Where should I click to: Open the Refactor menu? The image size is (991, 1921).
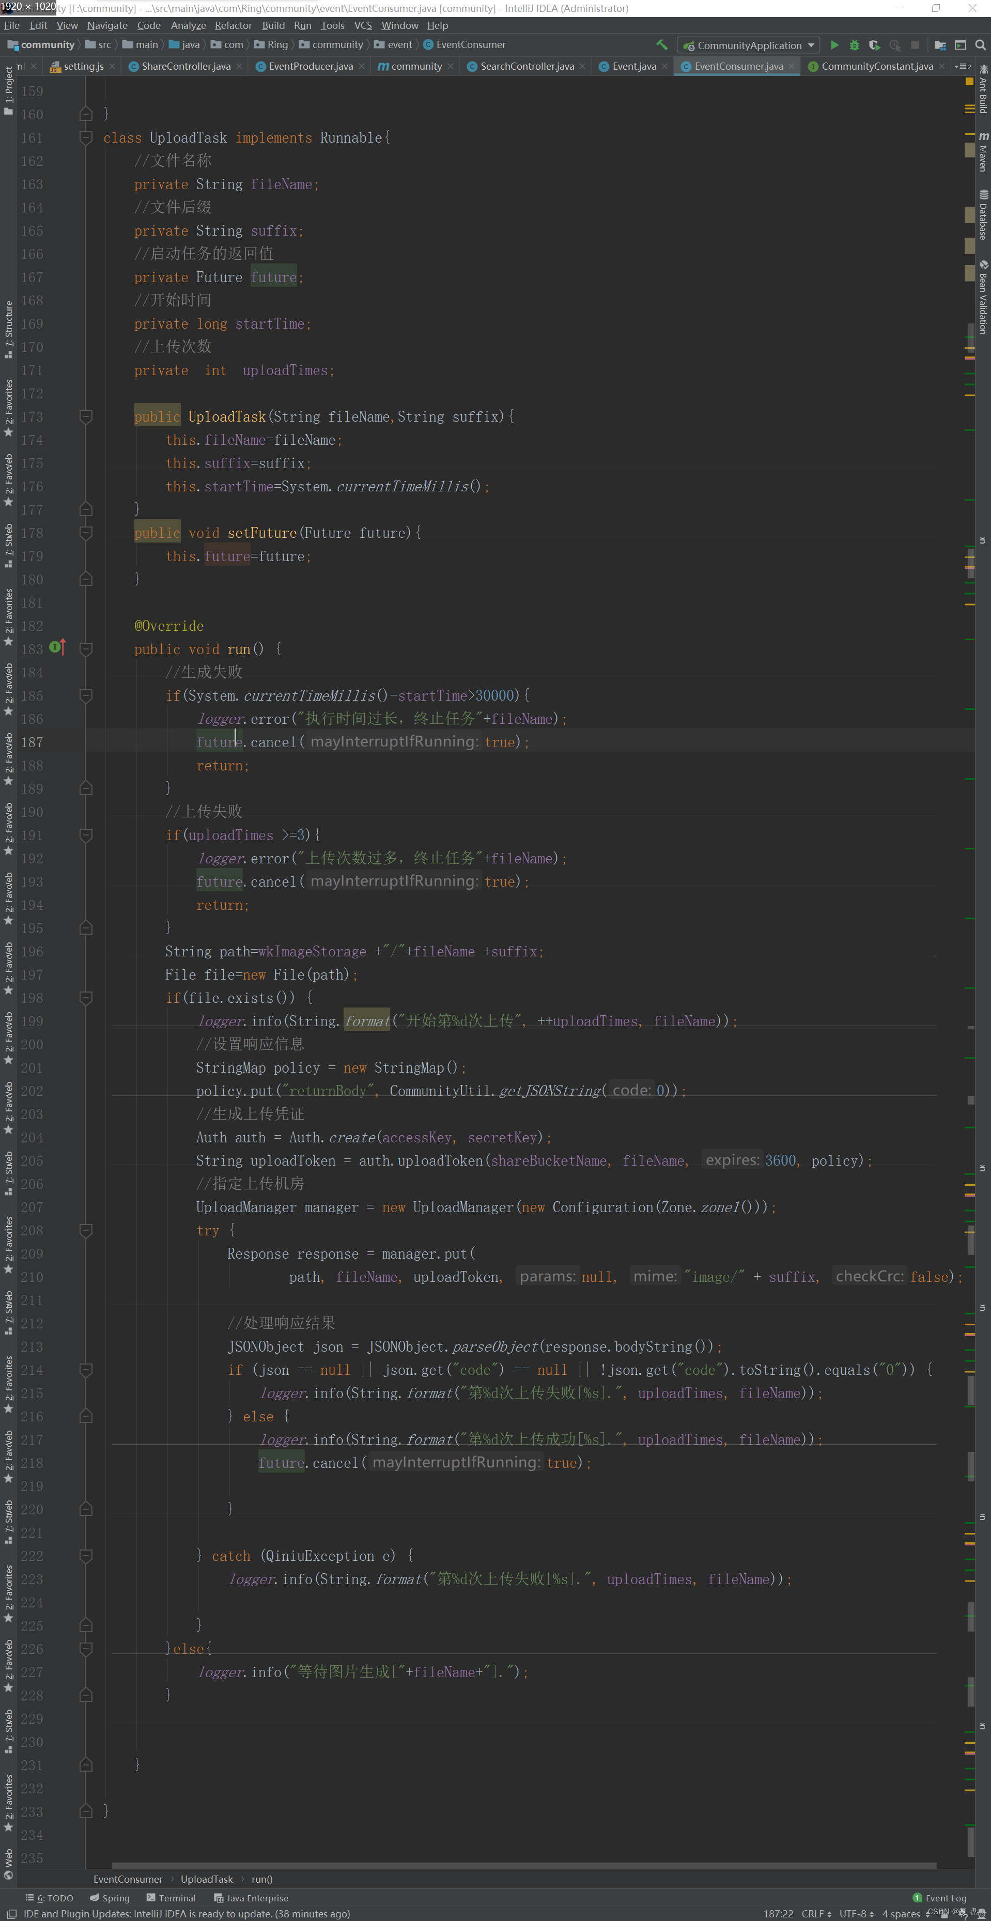(234, 25)
